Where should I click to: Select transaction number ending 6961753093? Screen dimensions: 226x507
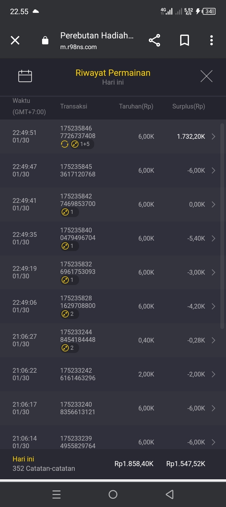point(78,272)
